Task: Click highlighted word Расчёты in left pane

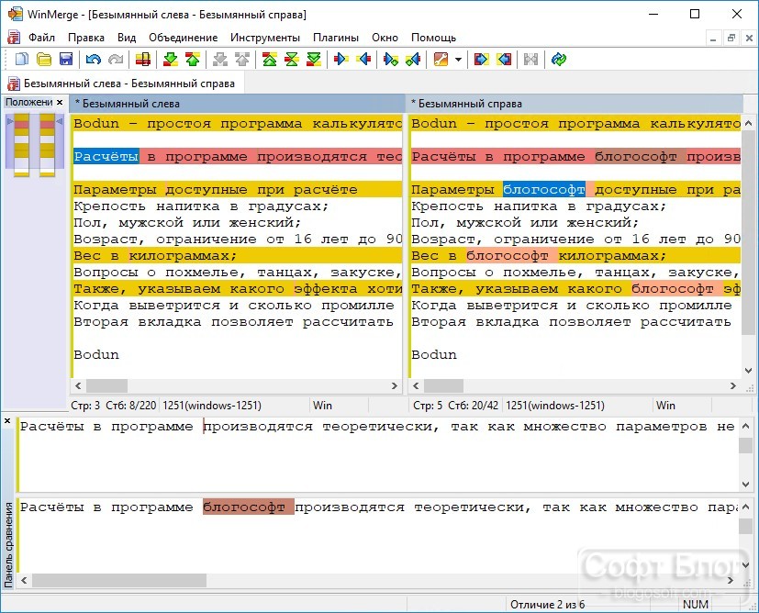Action: point(106,156)
